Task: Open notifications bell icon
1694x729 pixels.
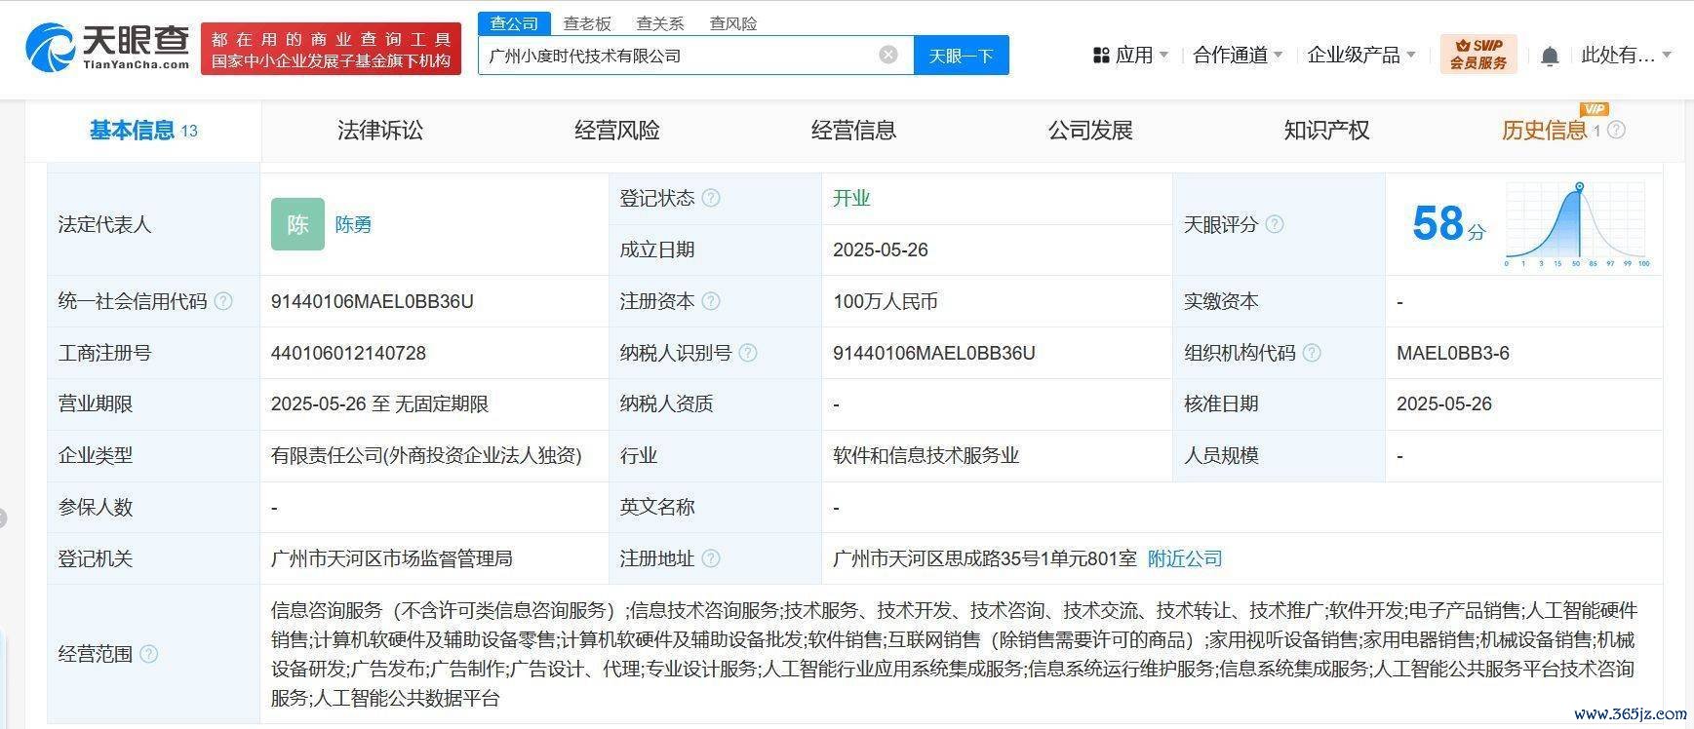Action: coord(1550,56)
